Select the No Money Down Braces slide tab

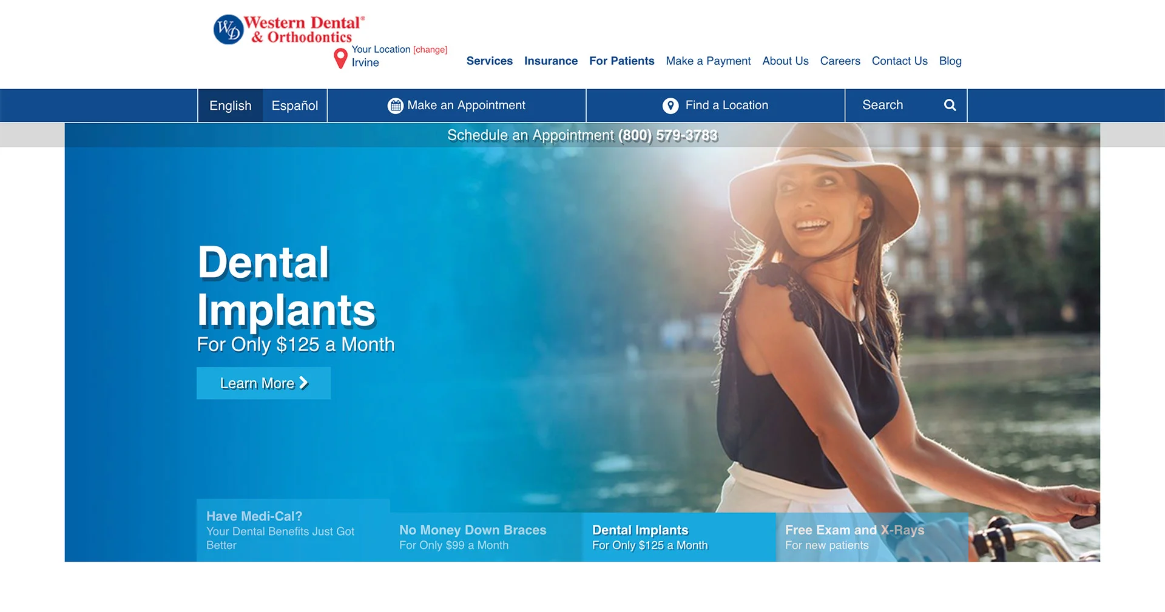[486, 537]
